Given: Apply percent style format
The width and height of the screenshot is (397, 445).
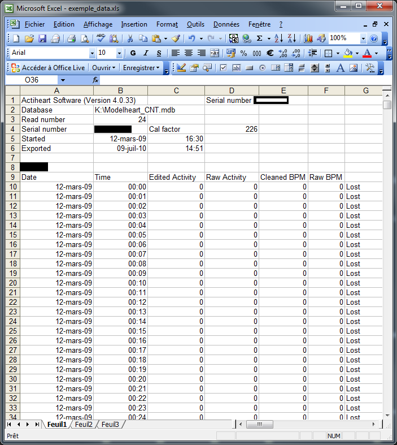Looking at the screenshot, I should tap(243, 53).
